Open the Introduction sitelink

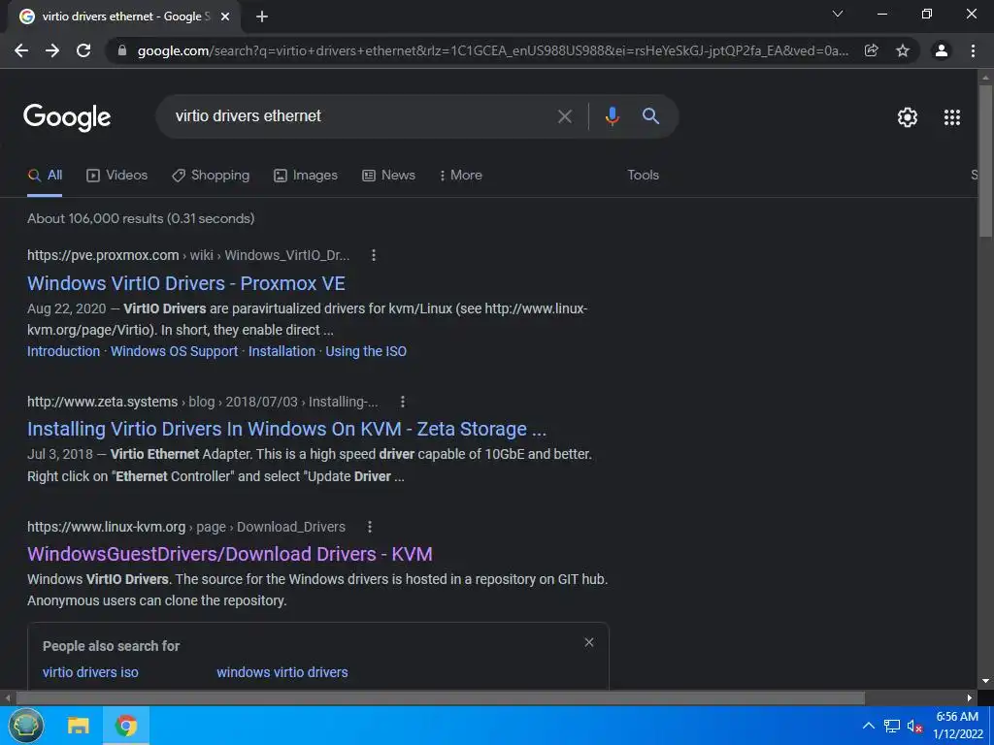pyautogui.click(x=63, y=351)
